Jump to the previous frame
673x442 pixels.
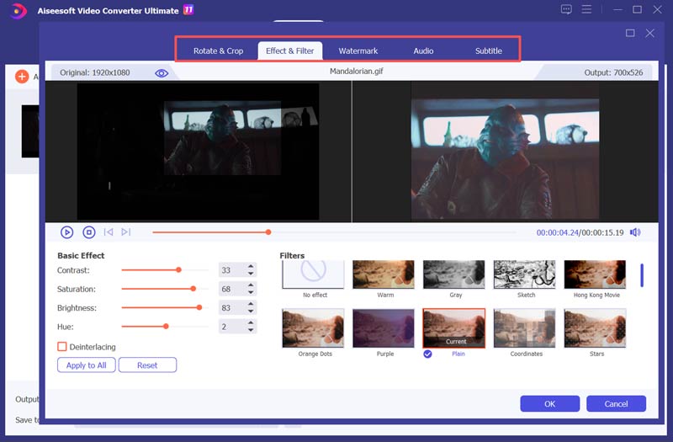tap(109, 232)
